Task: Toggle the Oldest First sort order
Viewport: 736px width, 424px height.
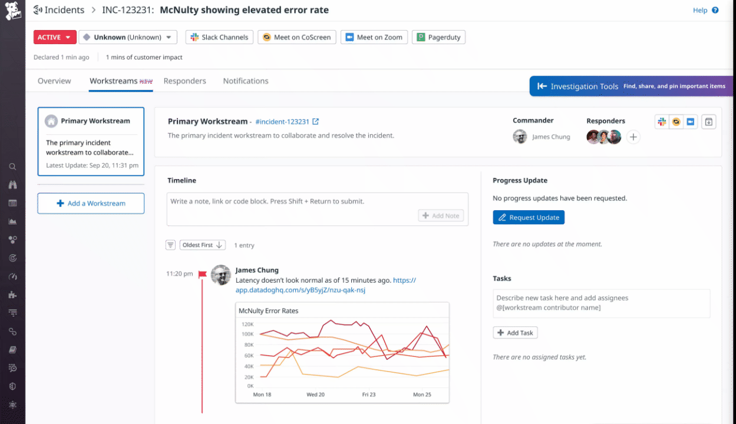Action: click(202, 245)
